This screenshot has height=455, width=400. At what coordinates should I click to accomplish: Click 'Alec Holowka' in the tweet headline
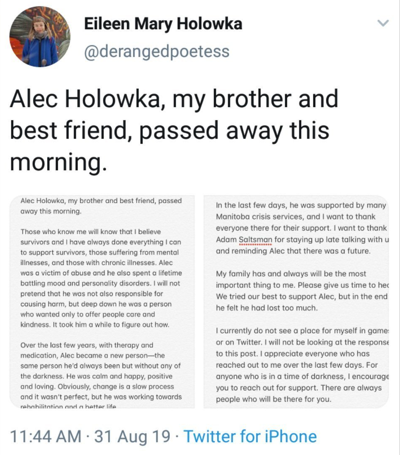tap(85, 98)
